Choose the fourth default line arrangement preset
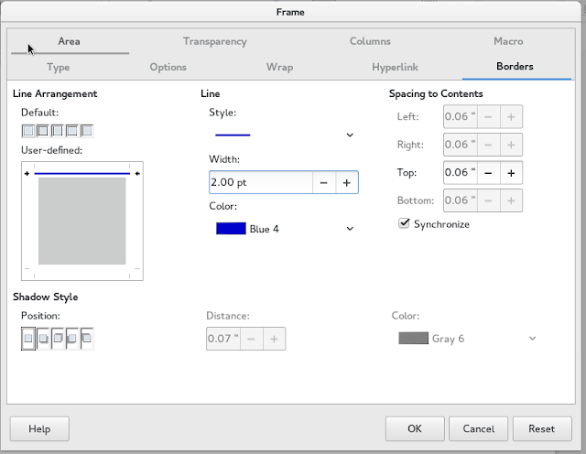Viewport: 586px width, 454px height. coord(72,131)
